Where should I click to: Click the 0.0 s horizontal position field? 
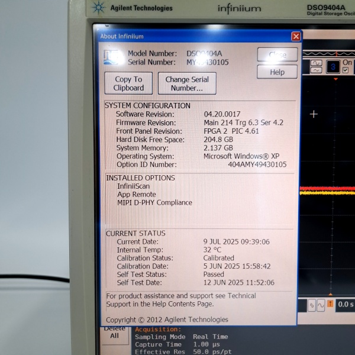coord(345,305)
